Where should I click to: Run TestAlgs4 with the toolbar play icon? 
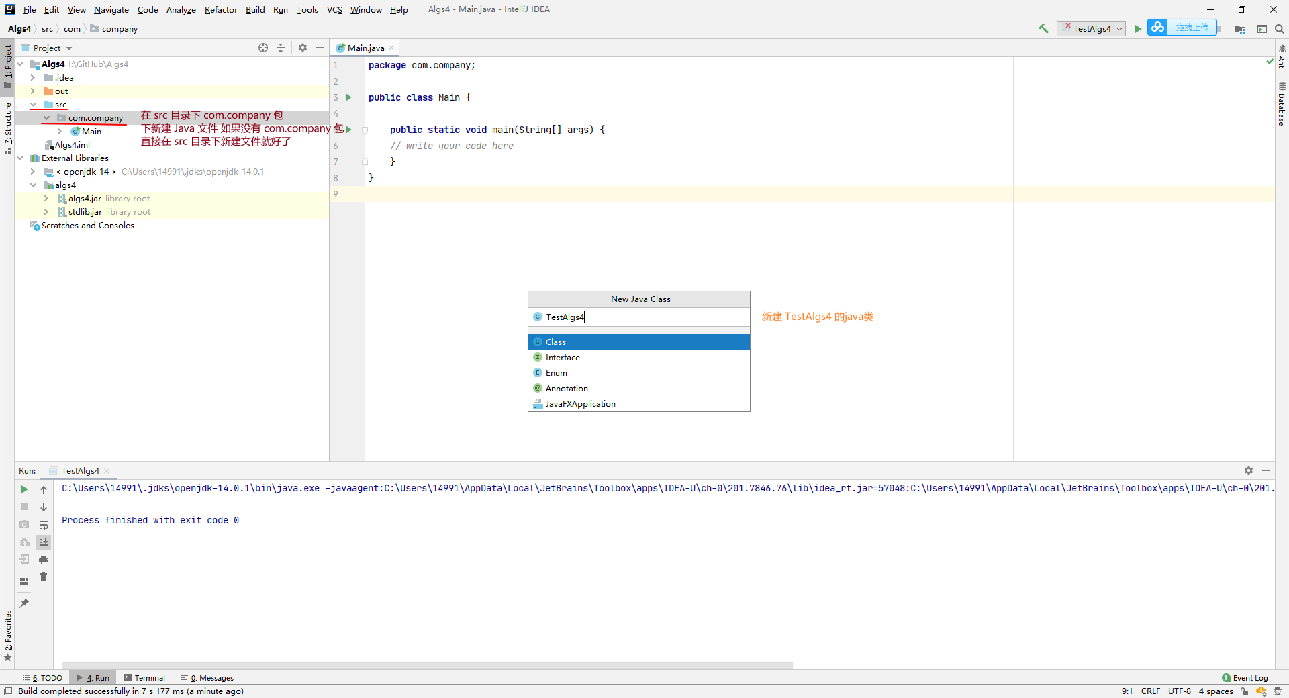click(1138, 29)
